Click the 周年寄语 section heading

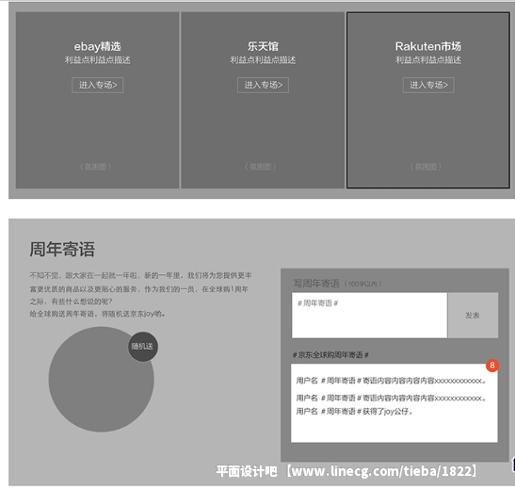(x=62, y=249)
